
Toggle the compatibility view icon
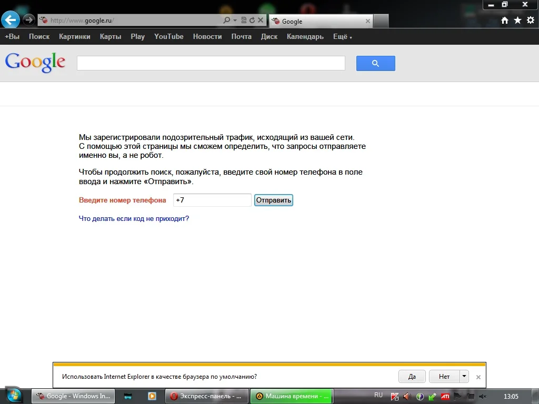pyautogui.click(x=244, y=21)
